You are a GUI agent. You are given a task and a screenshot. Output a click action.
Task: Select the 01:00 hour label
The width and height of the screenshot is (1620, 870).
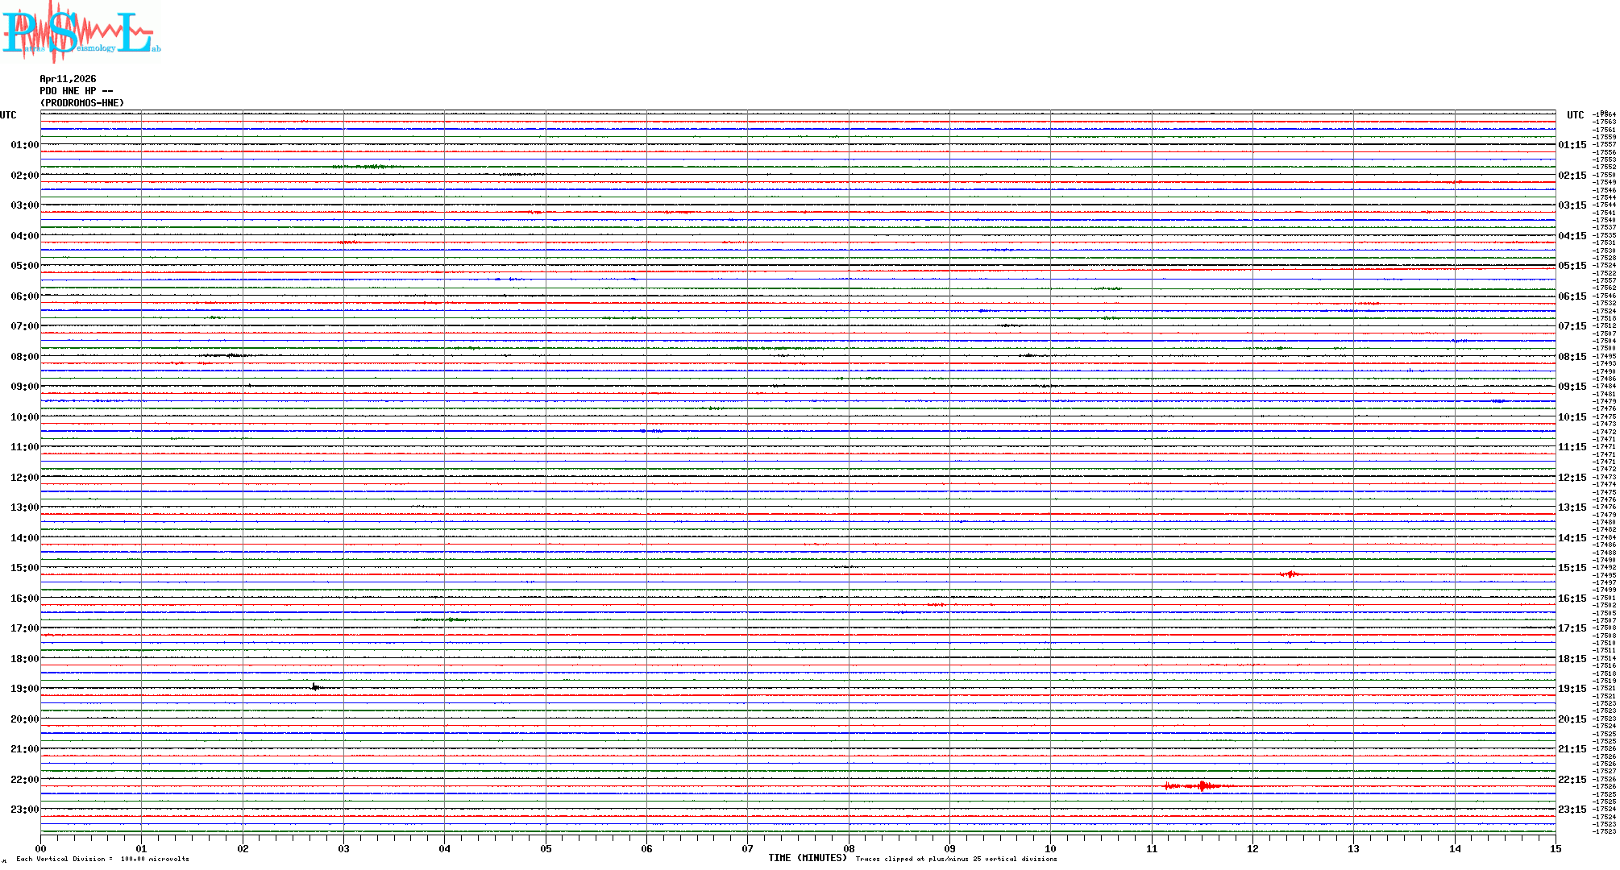click(x=24, y=145)
